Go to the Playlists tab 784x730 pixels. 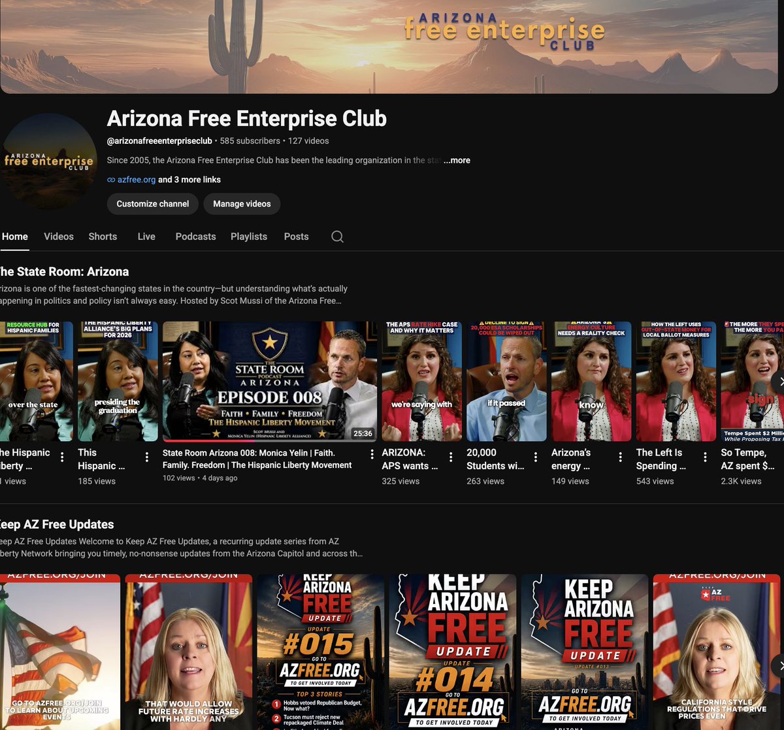coord(249,237)
